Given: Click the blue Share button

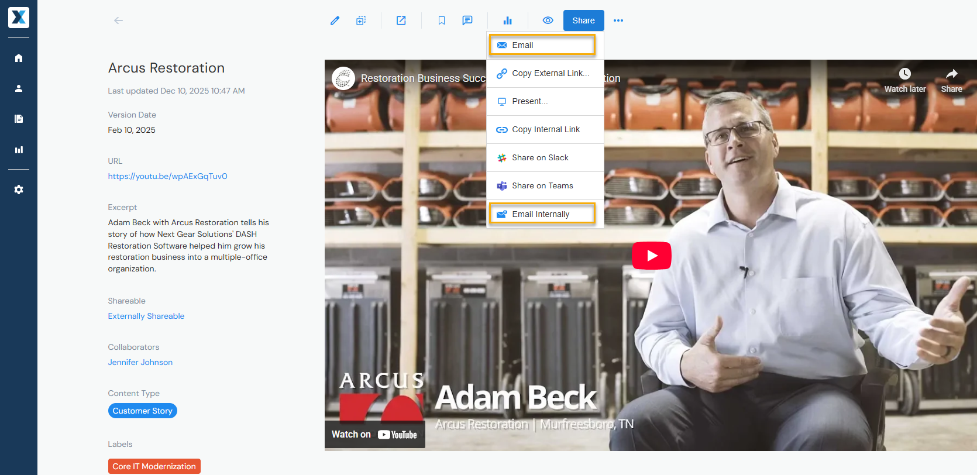Looking at the screenshot, I should [583, 20].
